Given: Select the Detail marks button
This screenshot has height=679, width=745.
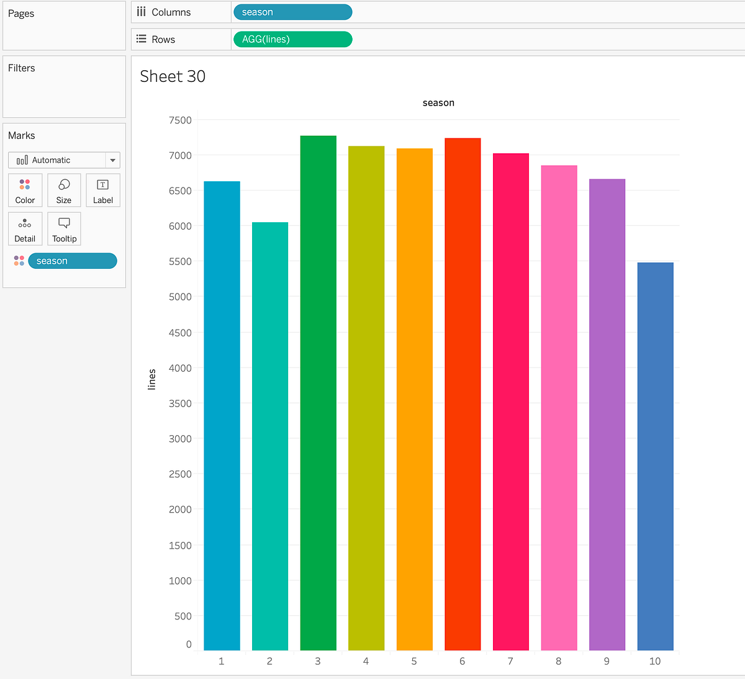Looking at the screenshot, I should click(25, 228).
